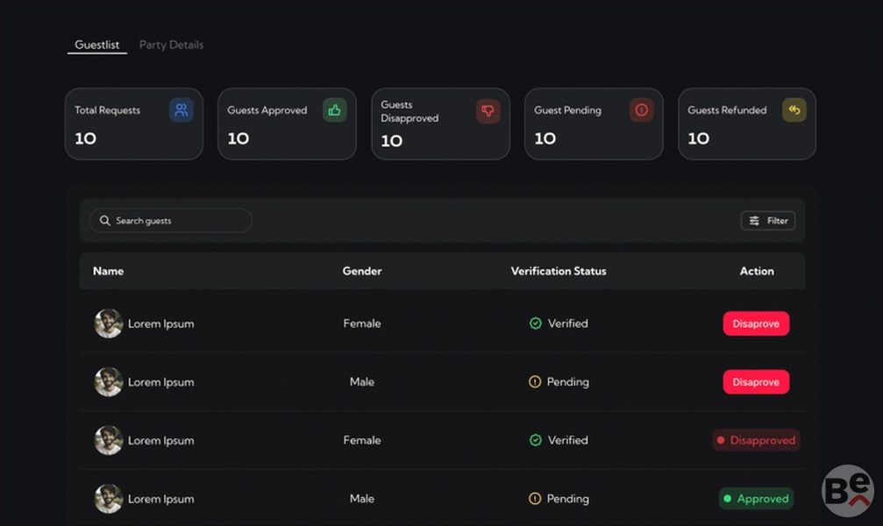Click the green Verified checkmark in first row
Image resolution: width=883 pixels, height=526 pixels.
536,323
